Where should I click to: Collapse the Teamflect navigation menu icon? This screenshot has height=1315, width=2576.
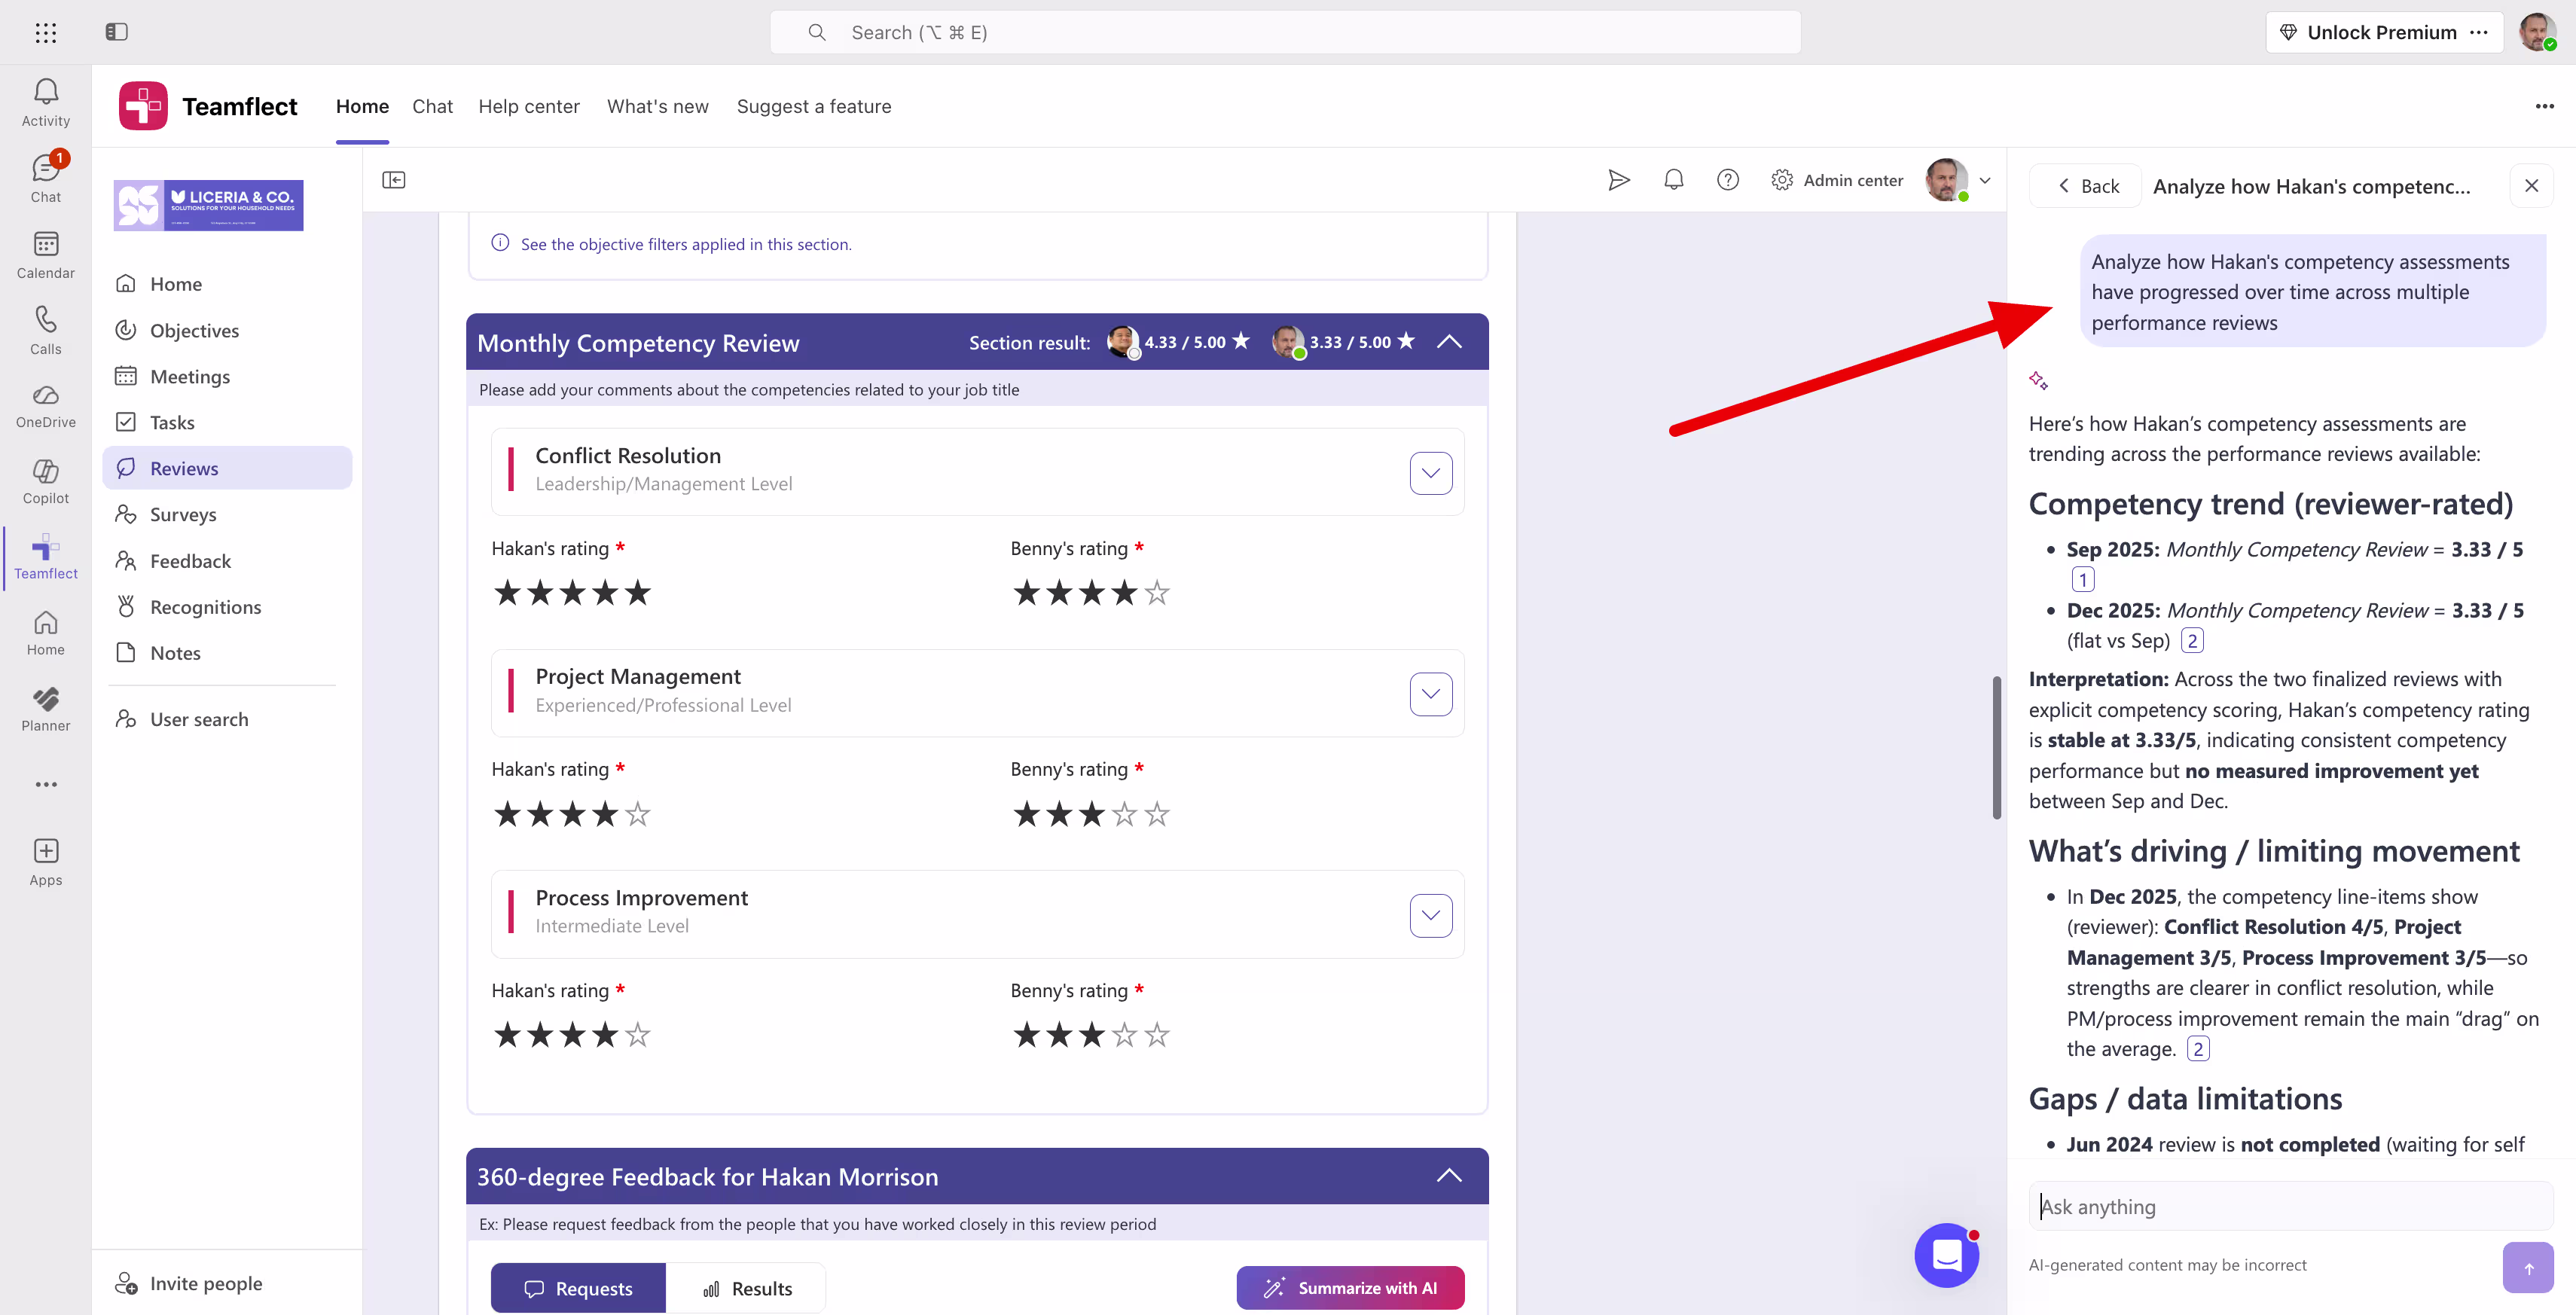click(394, 180)
